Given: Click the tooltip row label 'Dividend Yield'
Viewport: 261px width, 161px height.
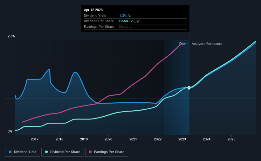Looking at the screenshot, I should (95, 16).
